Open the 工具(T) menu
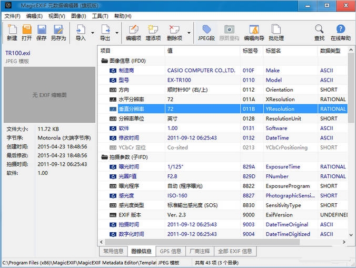The image size is (356, 268). coord(100,16)
